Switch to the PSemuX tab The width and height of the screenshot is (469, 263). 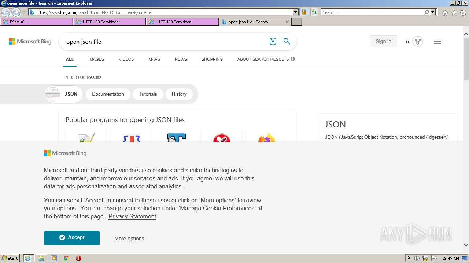37,22
